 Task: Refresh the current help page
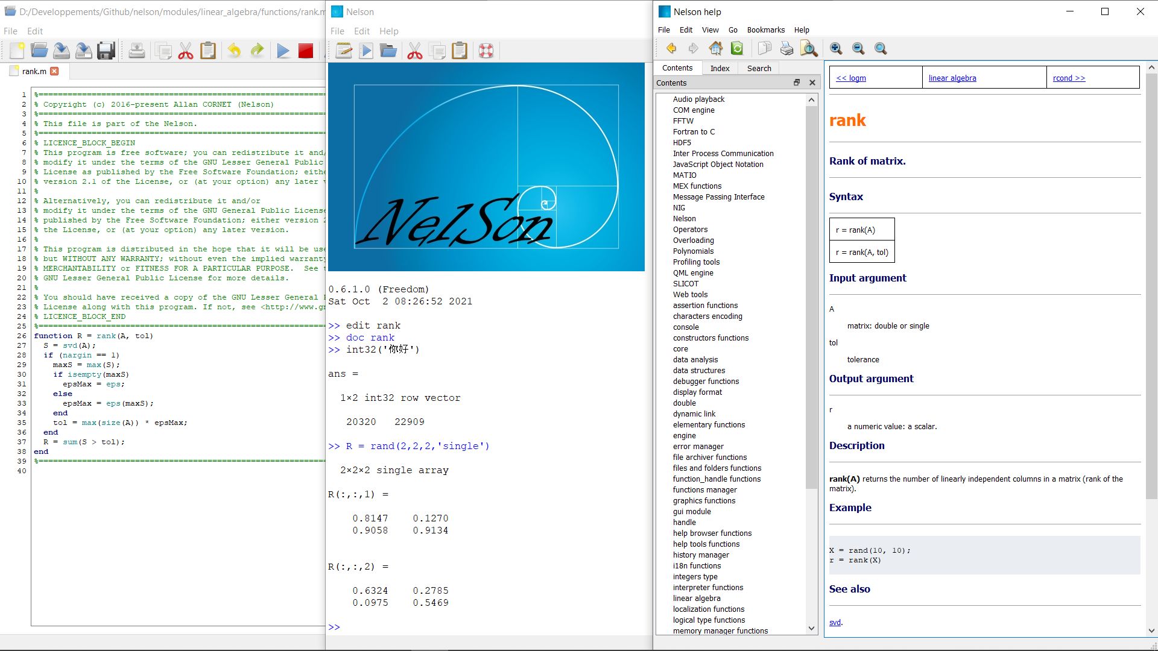click(x=737, y=48)
